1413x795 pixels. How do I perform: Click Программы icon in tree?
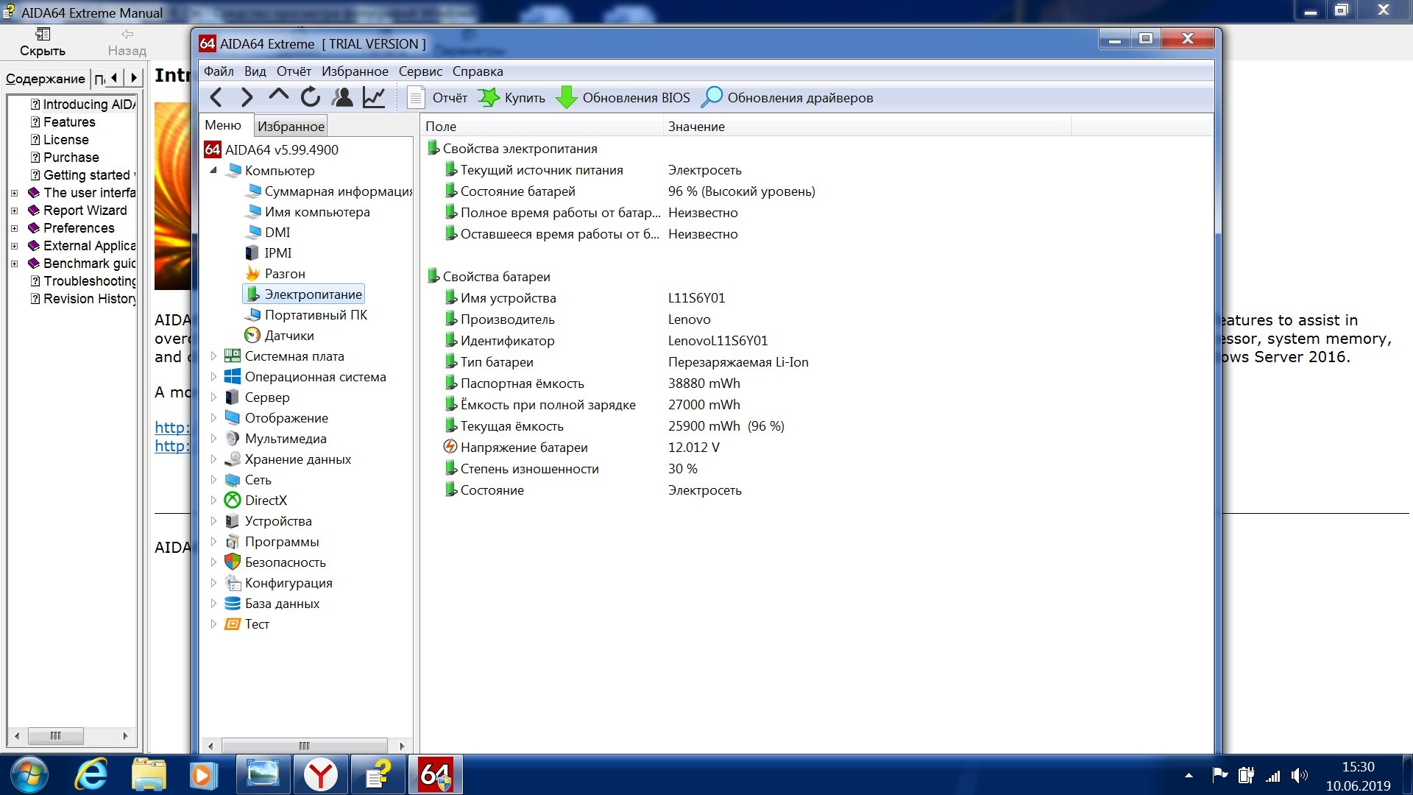point(233,541)
